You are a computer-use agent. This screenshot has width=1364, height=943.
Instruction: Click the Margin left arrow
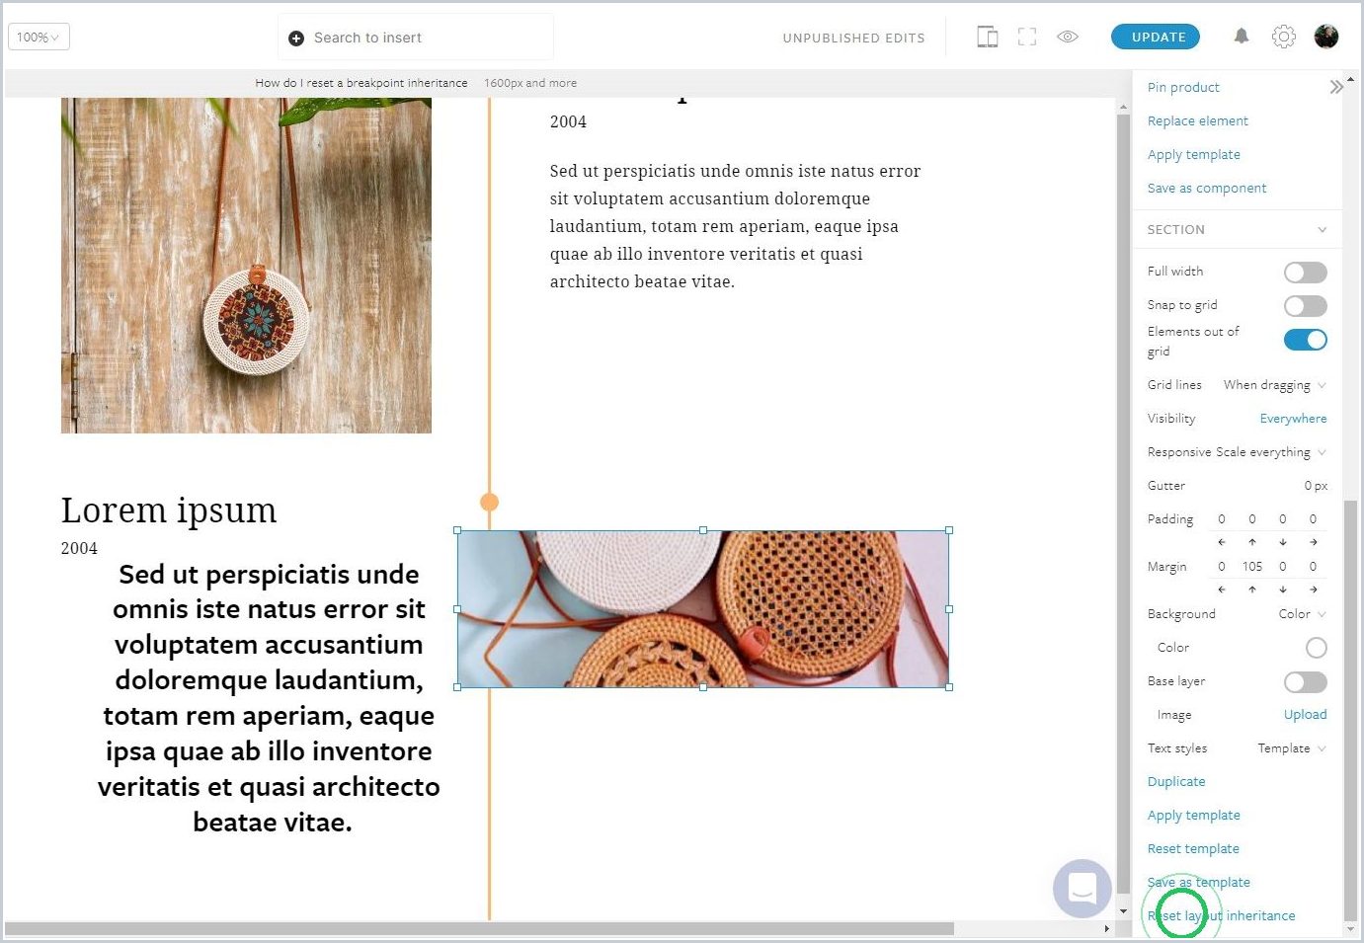pyautogui.click(x=1222, y=589)
